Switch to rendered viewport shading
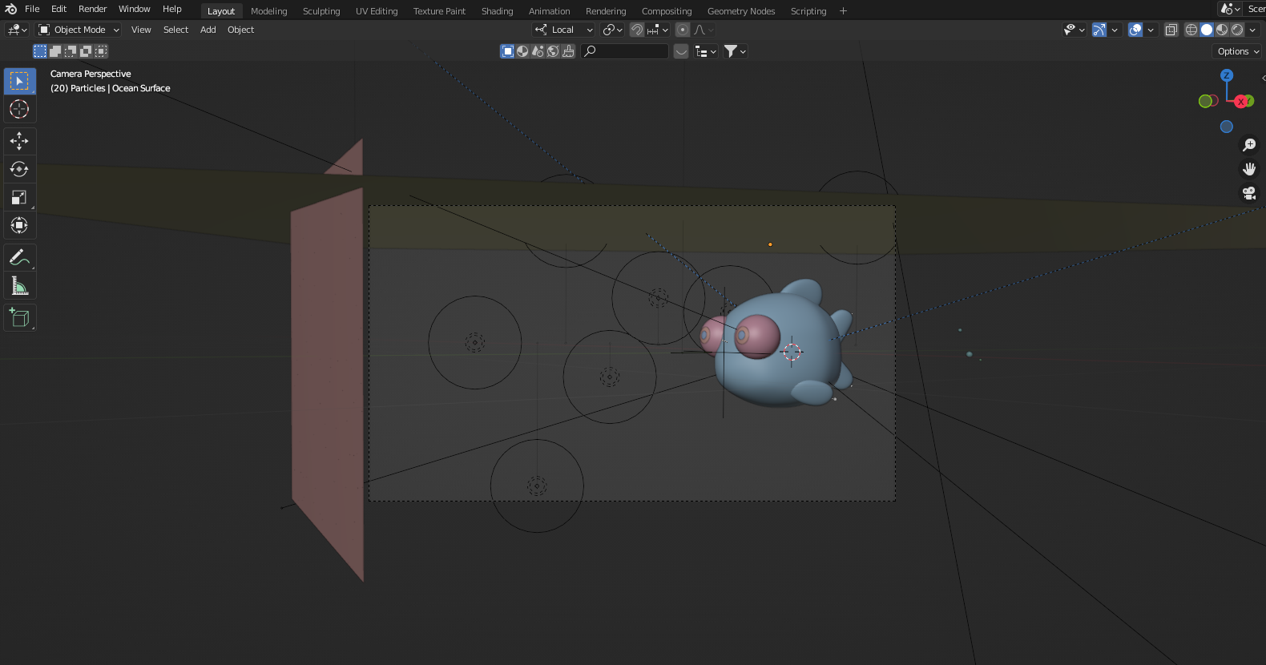Viewport: 1266px width, 665px height. [1237, 30]
